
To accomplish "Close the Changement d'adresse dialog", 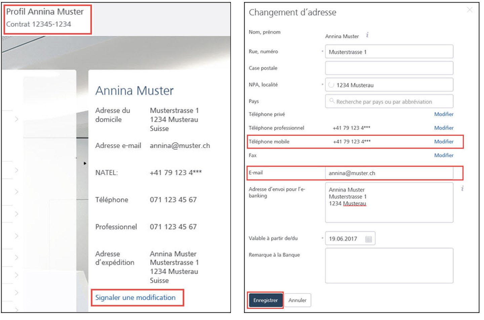I will tap(470, 10).
